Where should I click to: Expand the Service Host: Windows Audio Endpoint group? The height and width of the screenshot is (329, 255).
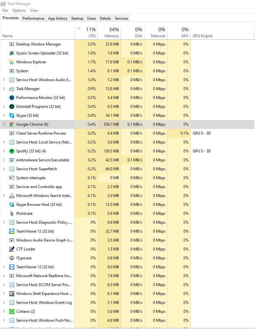tap(4, 80)
